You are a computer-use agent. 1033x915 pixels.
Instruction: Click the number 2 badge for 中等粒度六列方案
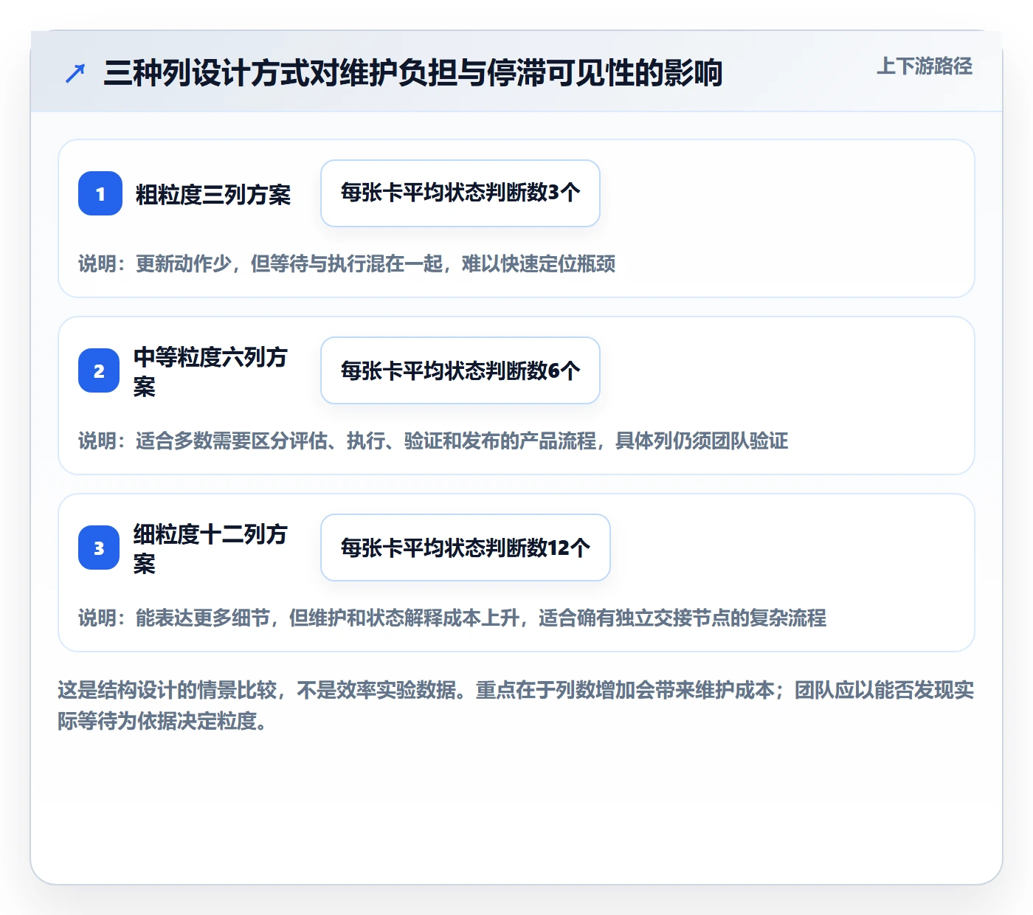coord(99,370)
